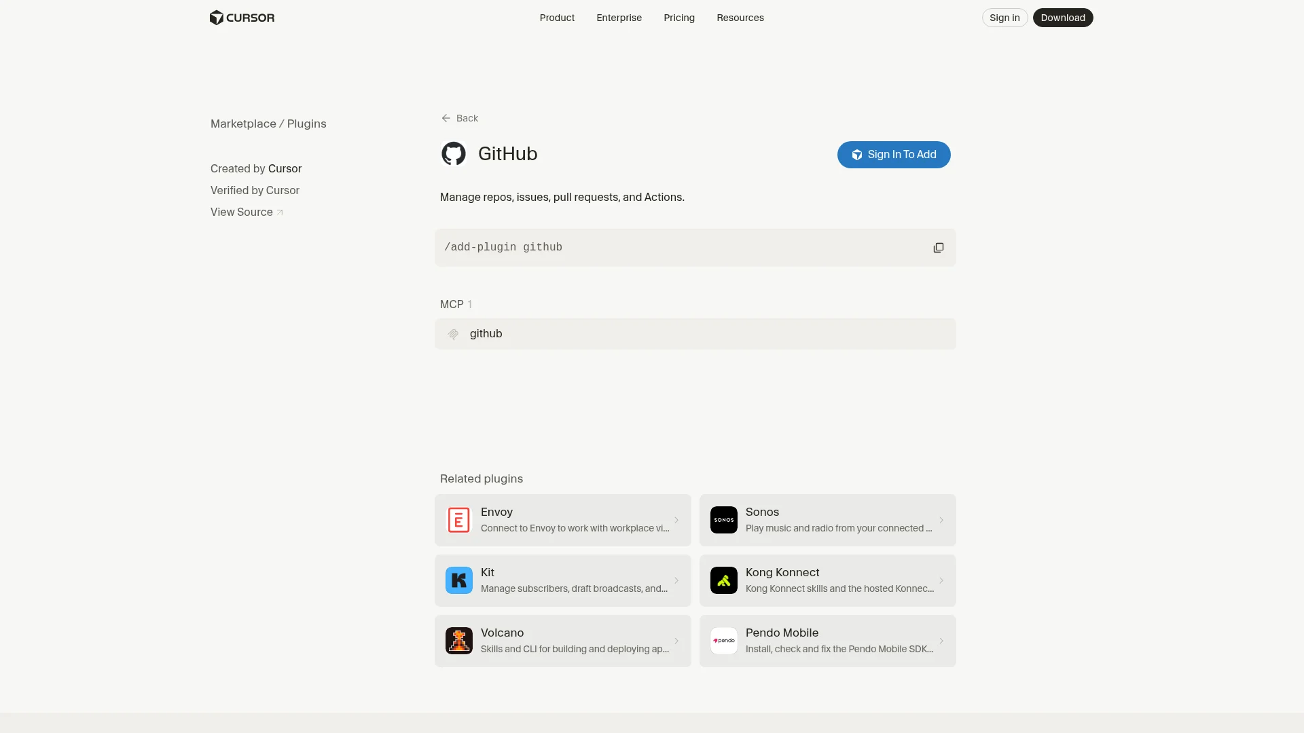Click the Cursor creator link

[285, 168]
